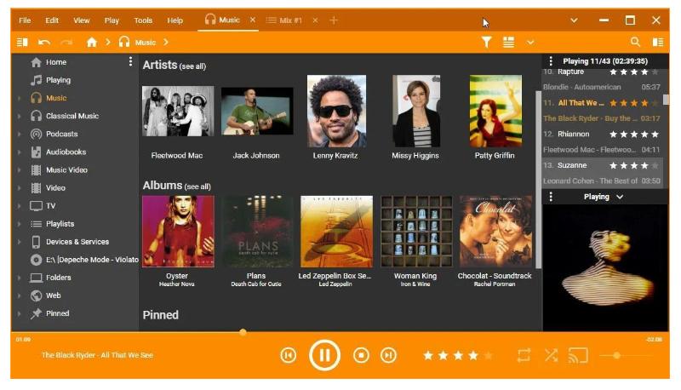The width and height of the screenshot is (681, 390).
Task: Open artwork panel three-dot menu
Action: click(551, 197)
